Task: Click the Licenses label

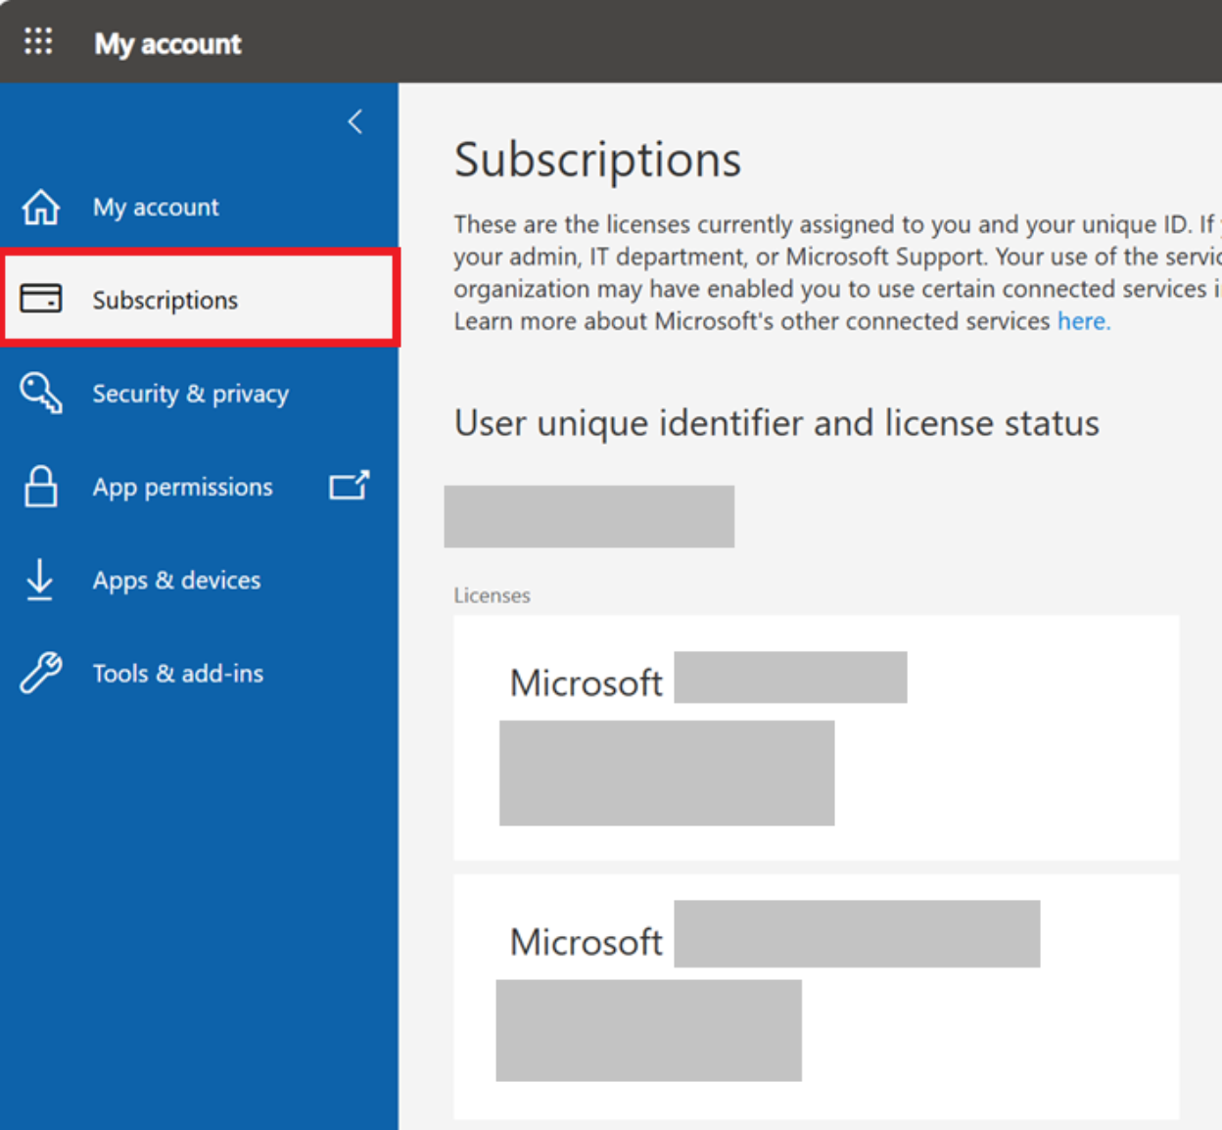Action: (x=492, y=595)
